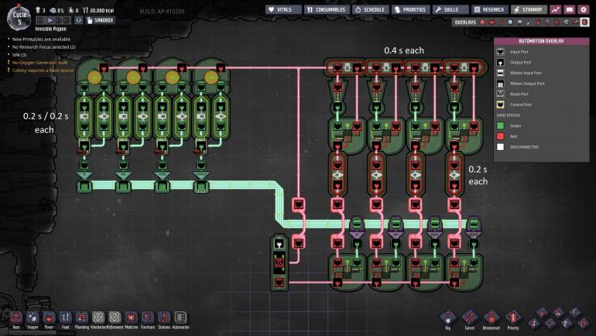This screenshot has width=596, height=336.
Task: Open the Research screen
Action: [x=490, y=9]
